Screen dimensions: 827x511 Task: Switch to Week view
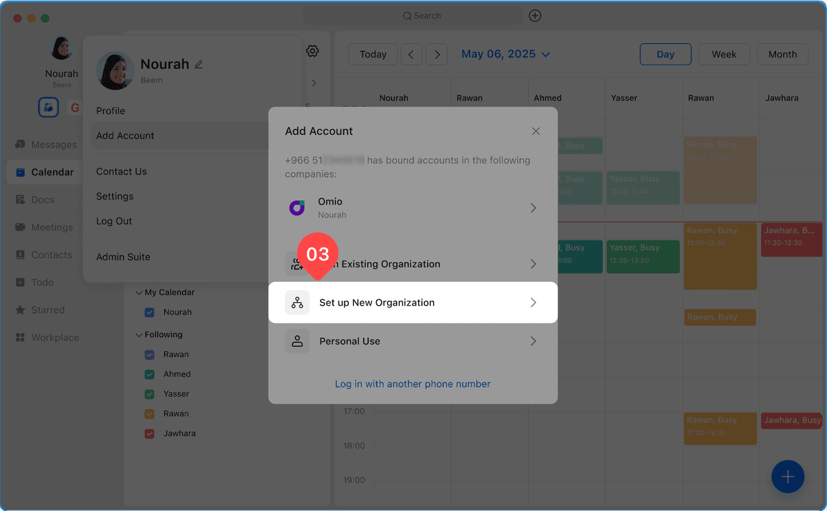pos(724,54)
